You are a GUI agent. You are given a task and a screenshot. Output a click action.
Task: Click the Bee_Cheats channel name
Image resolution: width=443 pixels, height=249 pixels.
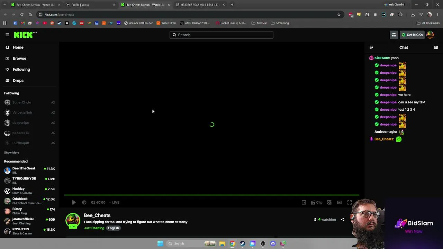pos(97,215)
